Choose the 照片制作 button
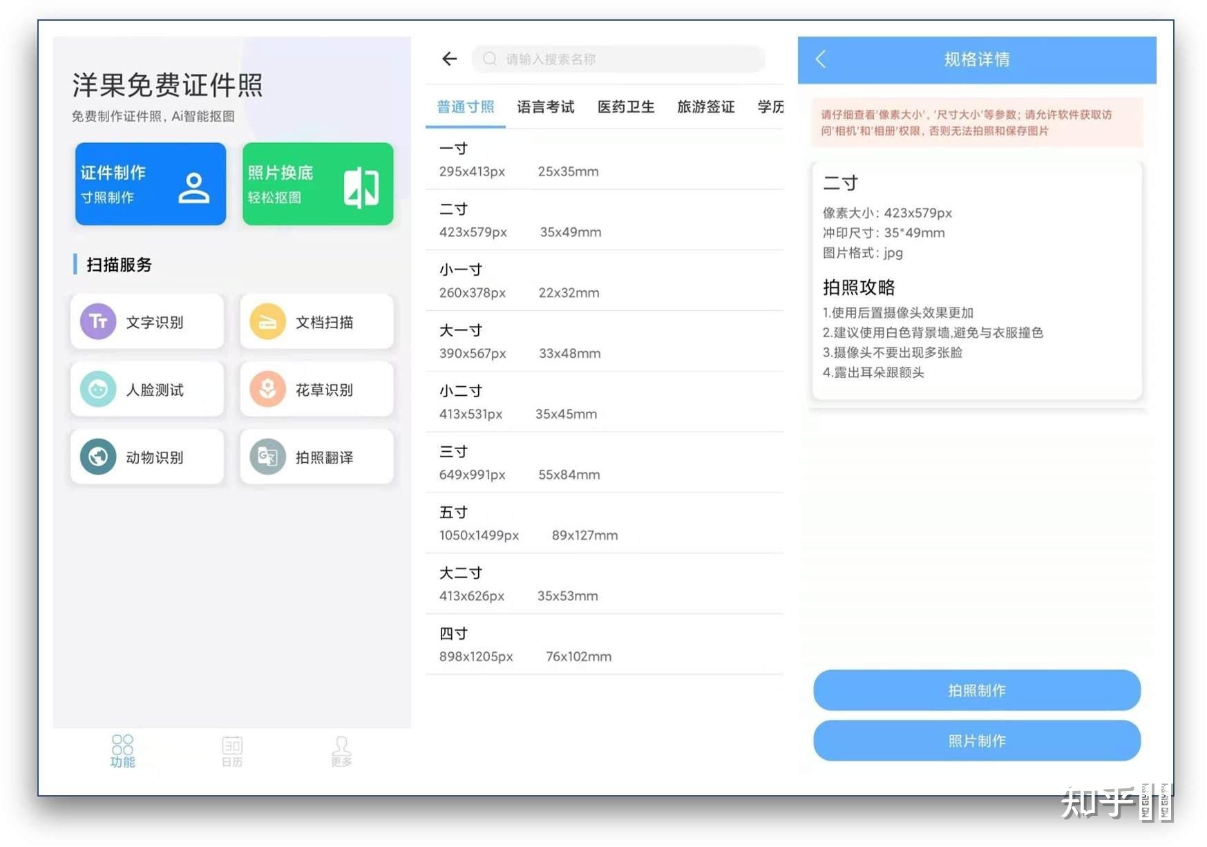The width and height of the screenshot is (1207, 847). [977, 741]
